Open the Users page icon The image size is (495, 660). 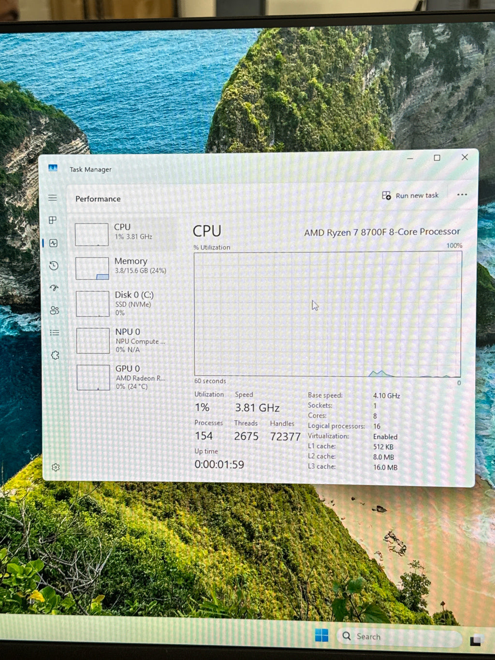coord(55,310)
